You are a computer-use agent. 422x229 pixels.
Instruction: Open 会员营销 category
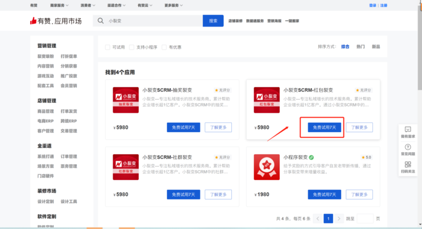click(69, 85)
